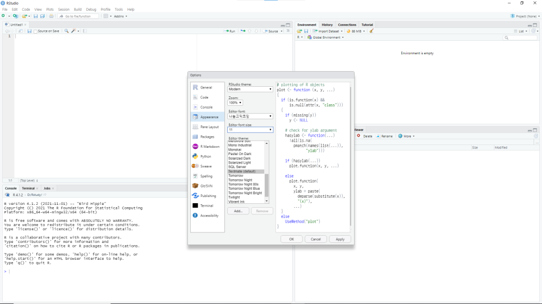Click the Load workspace icon in Environment pane
Screen dimensions: 542x304
[x=300, y=31]
